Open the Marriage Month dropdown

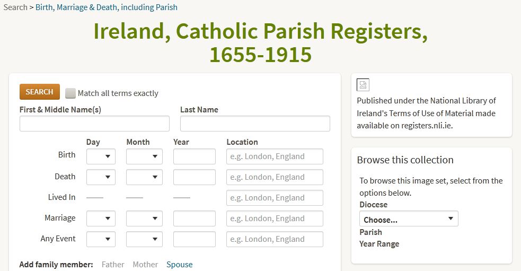[144, 218]
